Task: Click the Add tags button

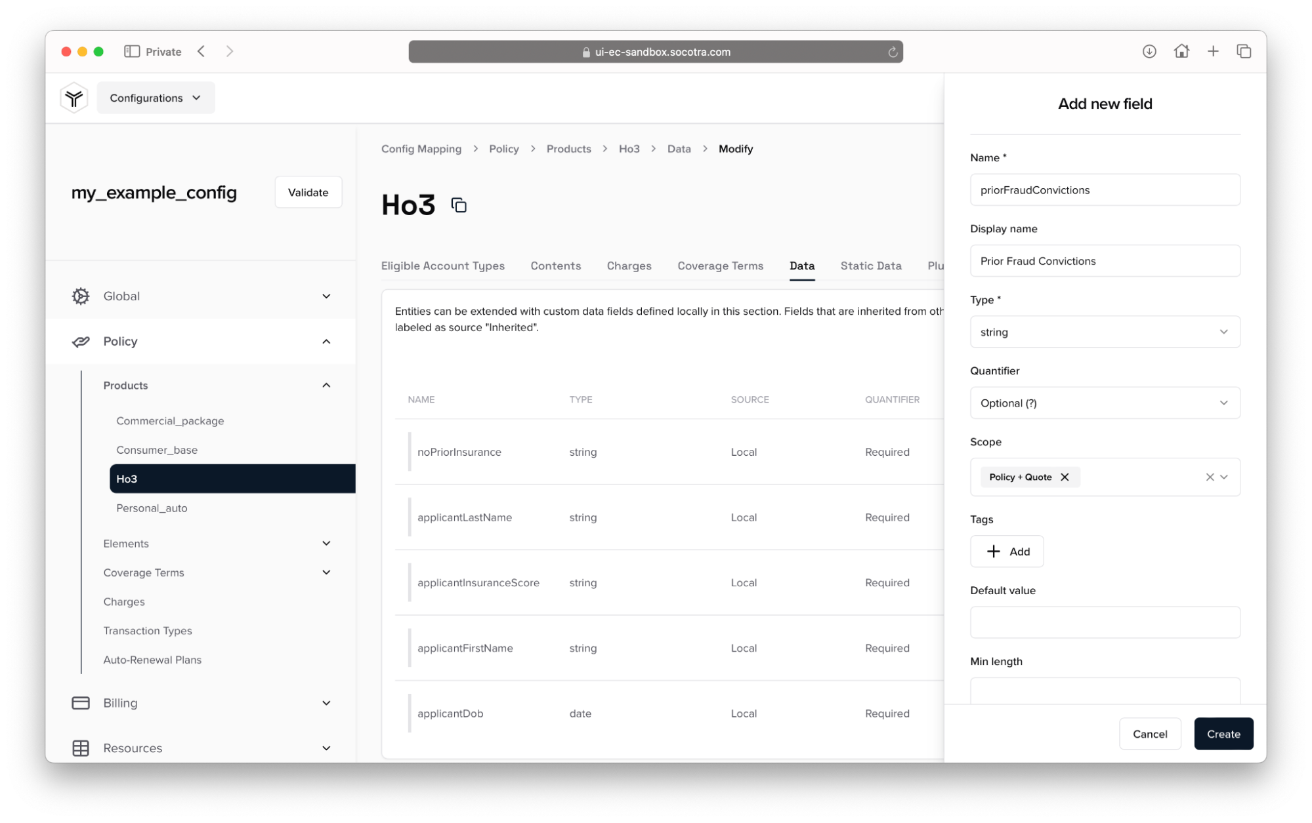Action: coord(1007,552)
